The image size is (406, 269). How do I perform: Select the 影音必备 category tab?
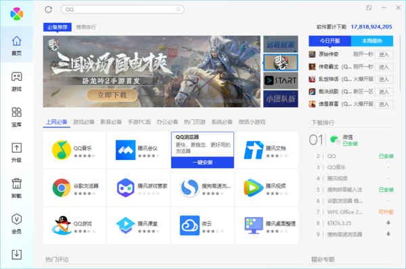(x=111, y=122)
